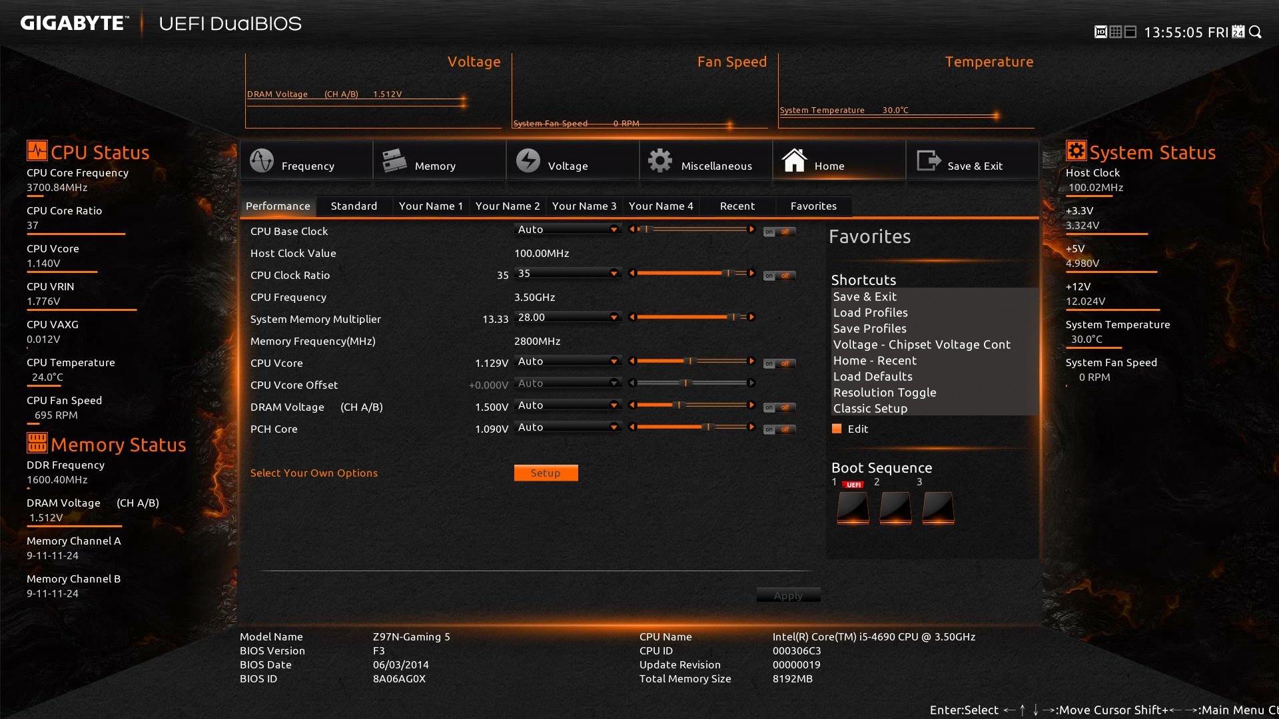Open the Your Name 4 tab
Image resolution: width=1279 pixels, height=719 pixels.
tap(661, 206)
